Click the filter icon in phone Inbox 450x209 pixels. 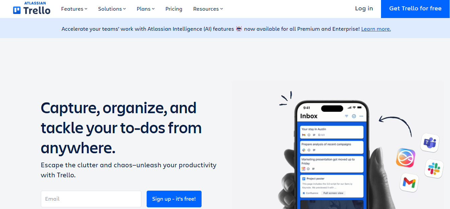[347, 116]
